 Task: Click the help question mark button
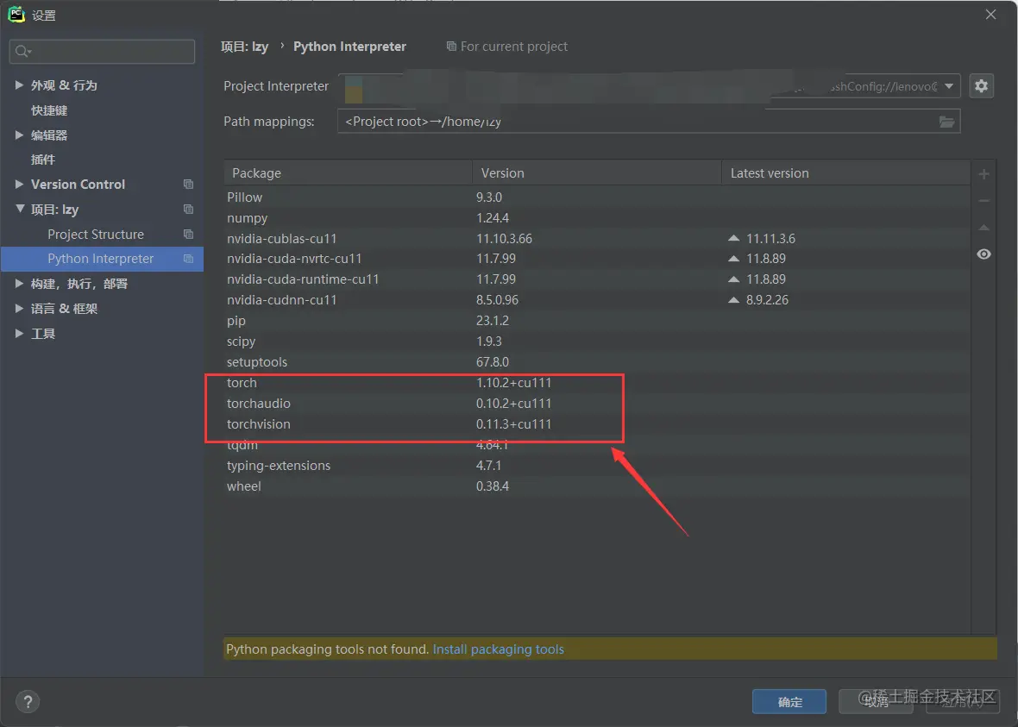click(28, 701)
